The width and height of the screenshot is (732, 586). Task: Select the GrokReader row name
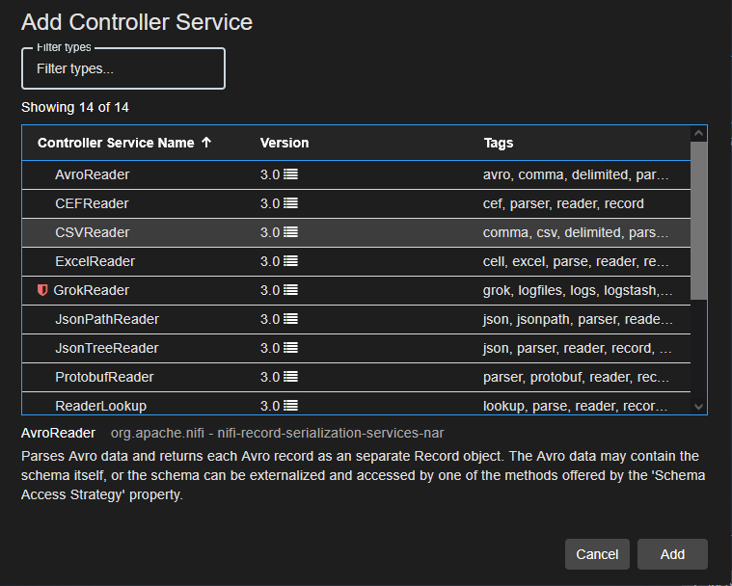[91, 290]
